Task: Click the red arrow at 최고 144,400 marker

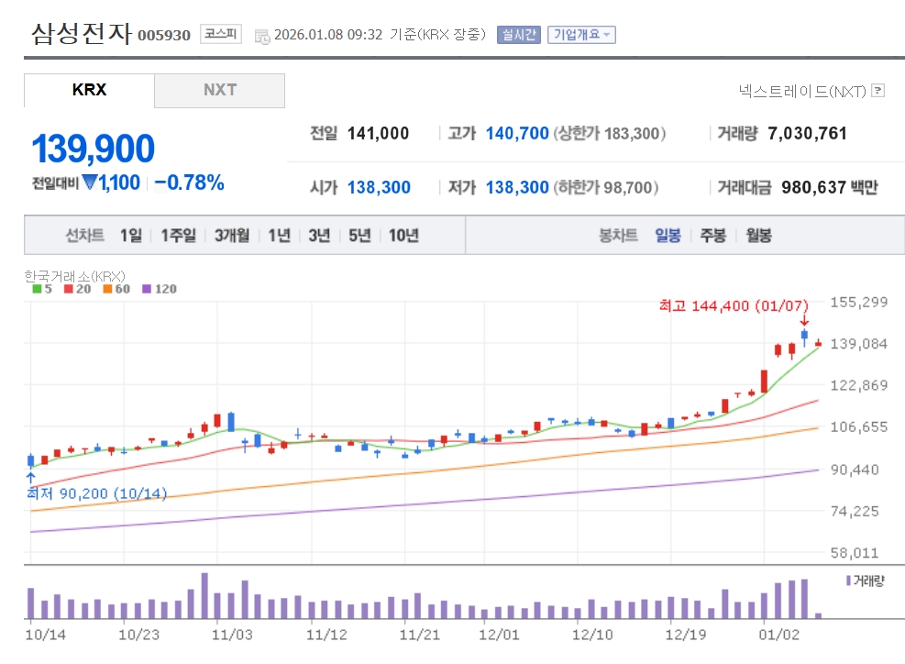Action: point(804,320)
